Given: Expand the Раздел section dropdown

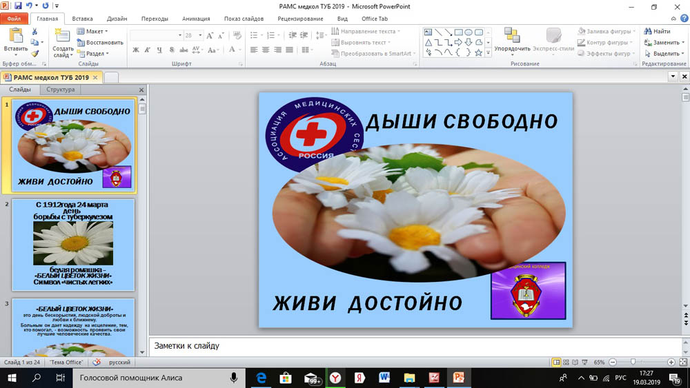Looking at the screenshot, I should [x=93, y=54].
